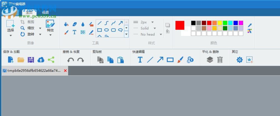Select the pencil with red rectangle tool
The height and width of the screenshot is (116, 280).
91,24
